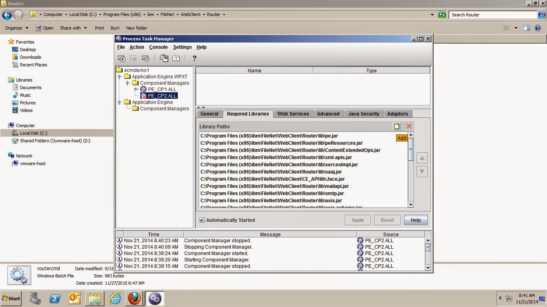This screenshot has height=307, width=547.
Task: Switch to the Web Services tab
Action: point(293,114)
